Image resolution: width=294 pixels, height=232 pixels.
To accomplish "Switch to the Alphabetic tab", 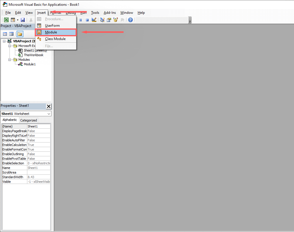I will tap(10, 120).
